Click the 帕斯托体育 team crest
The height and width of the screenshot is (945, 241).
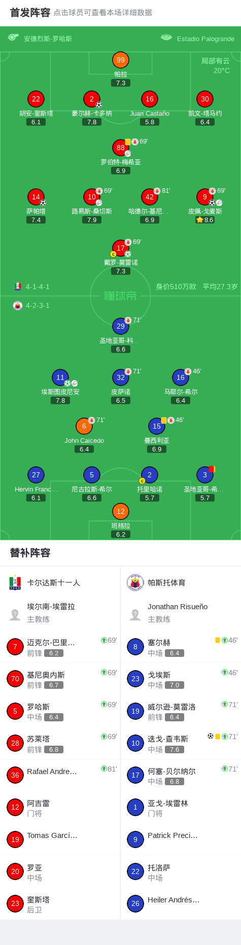(135, 583)
